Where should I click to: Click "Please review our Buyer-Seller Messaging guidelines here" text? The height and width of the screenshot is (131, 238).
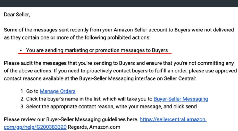coord(71,119)
